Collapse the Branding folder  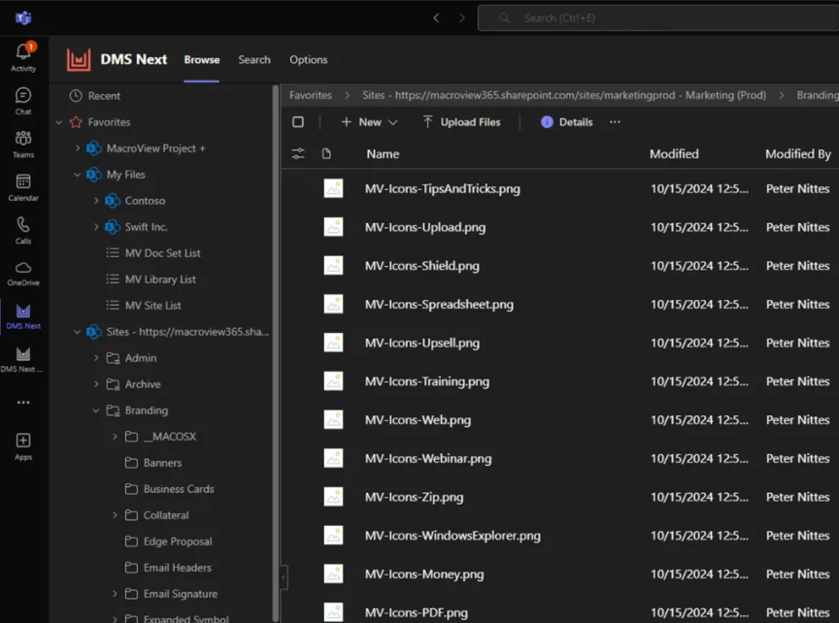tap(96, 410)
